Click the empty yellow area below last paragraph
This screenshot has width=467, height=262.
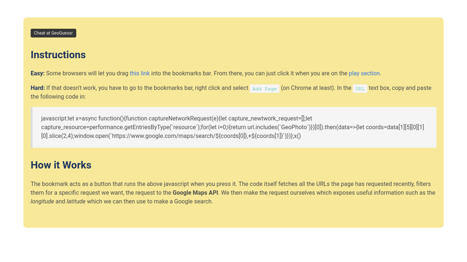[x=233, y=217]
